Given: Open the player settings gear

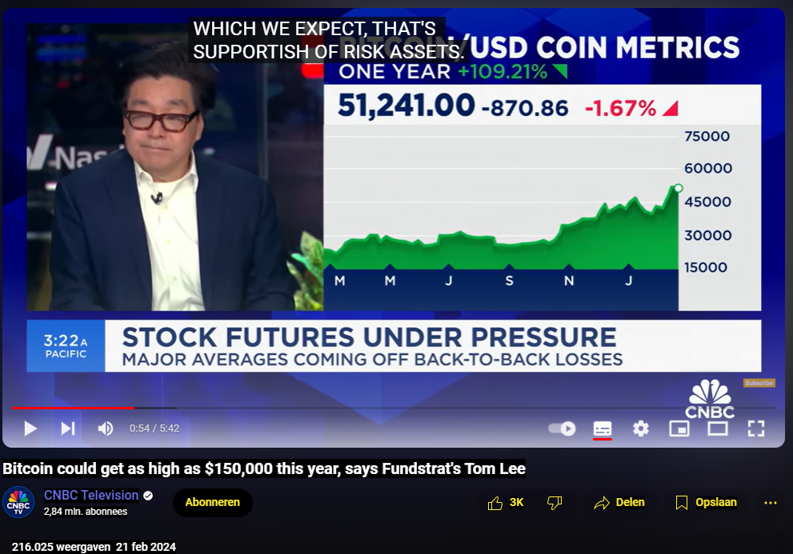Looking at the screenshot, I should (641, 428).
